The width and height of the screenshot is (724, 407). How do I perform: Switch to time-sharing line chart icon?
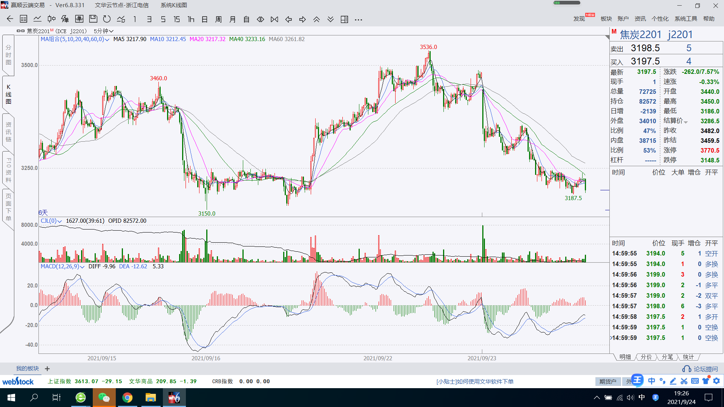(x=37, y=19)
